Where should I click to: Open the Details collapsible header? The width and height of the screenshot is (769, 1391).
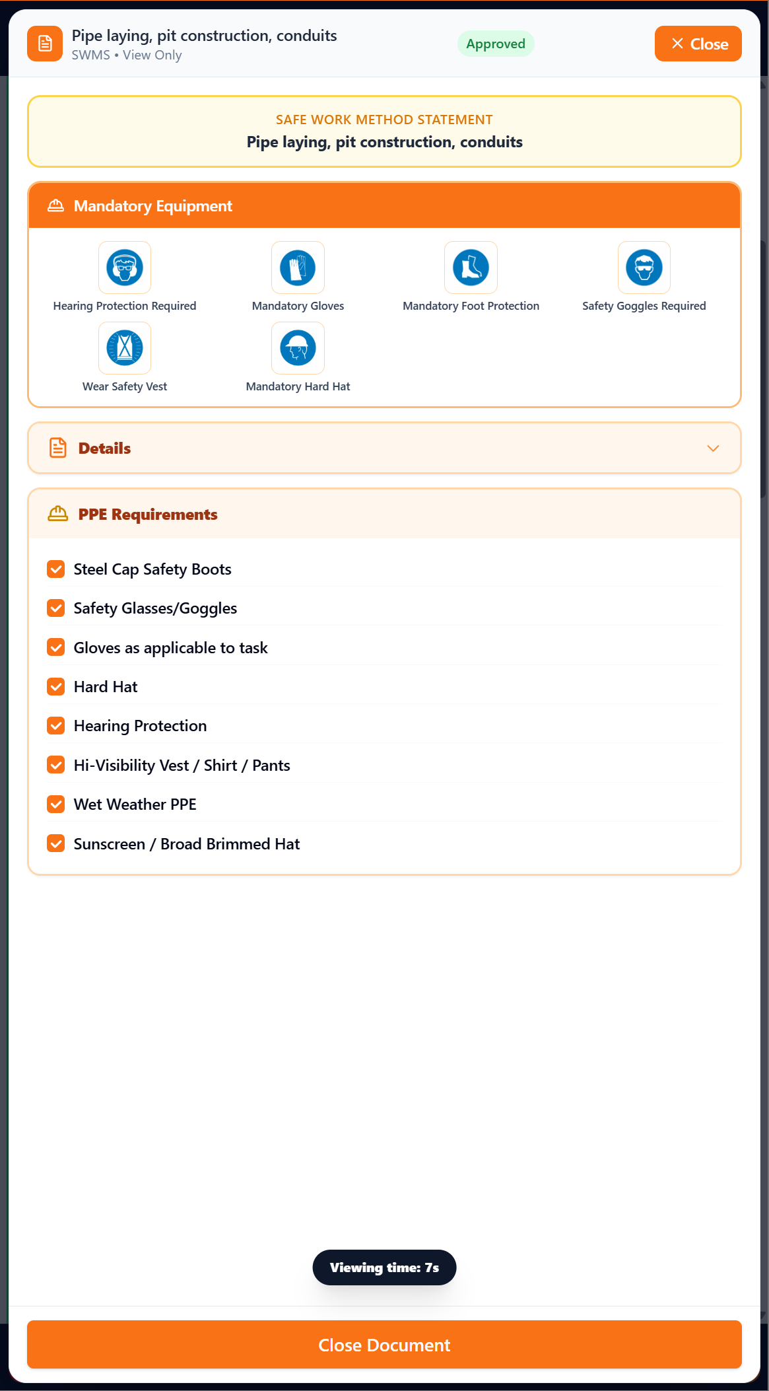pos(384,448)
